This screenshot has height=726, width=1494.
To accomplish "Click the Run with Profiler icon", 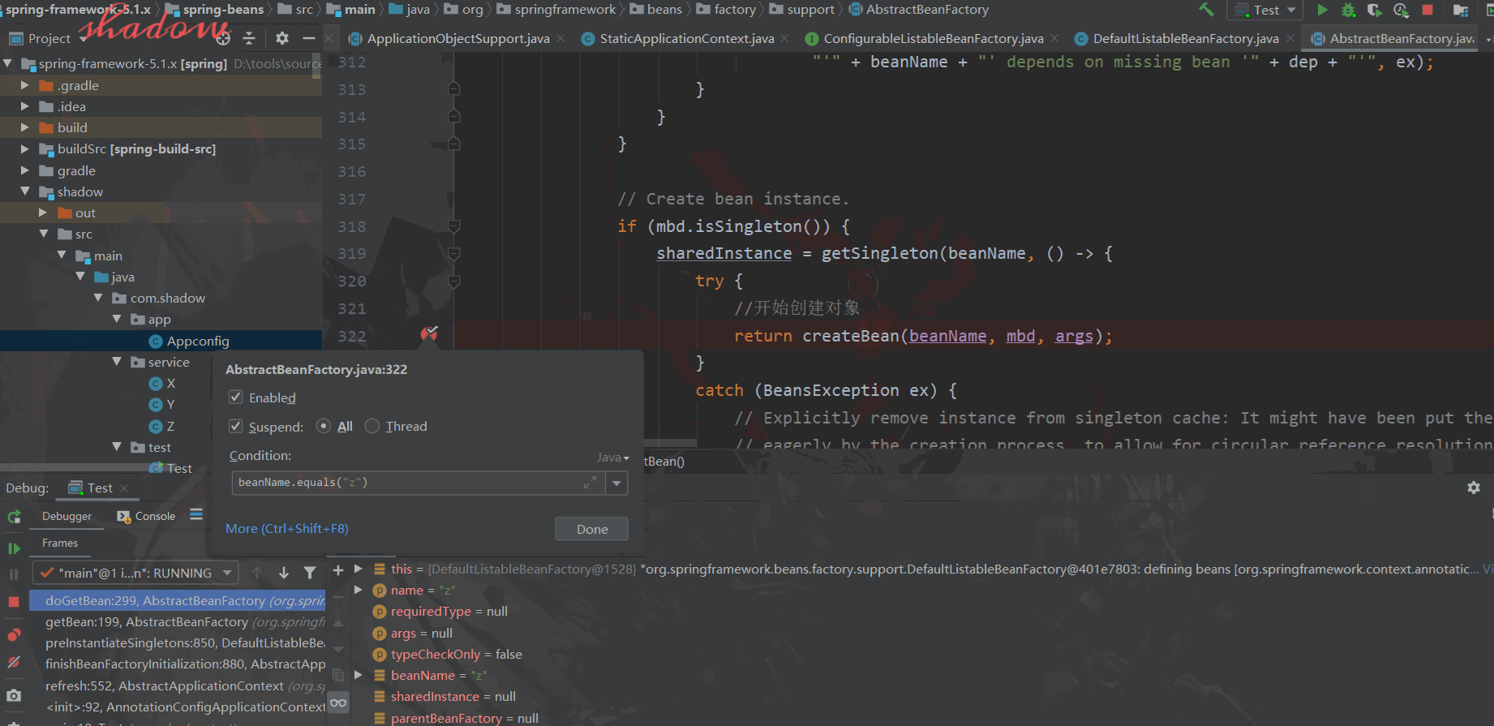I will 1401,10.
